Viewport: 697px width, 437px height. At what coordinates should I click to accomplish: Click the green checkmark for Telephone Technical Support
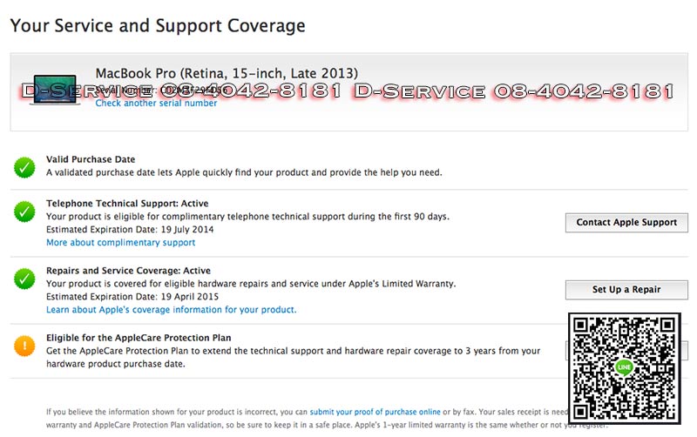point(24,211)
